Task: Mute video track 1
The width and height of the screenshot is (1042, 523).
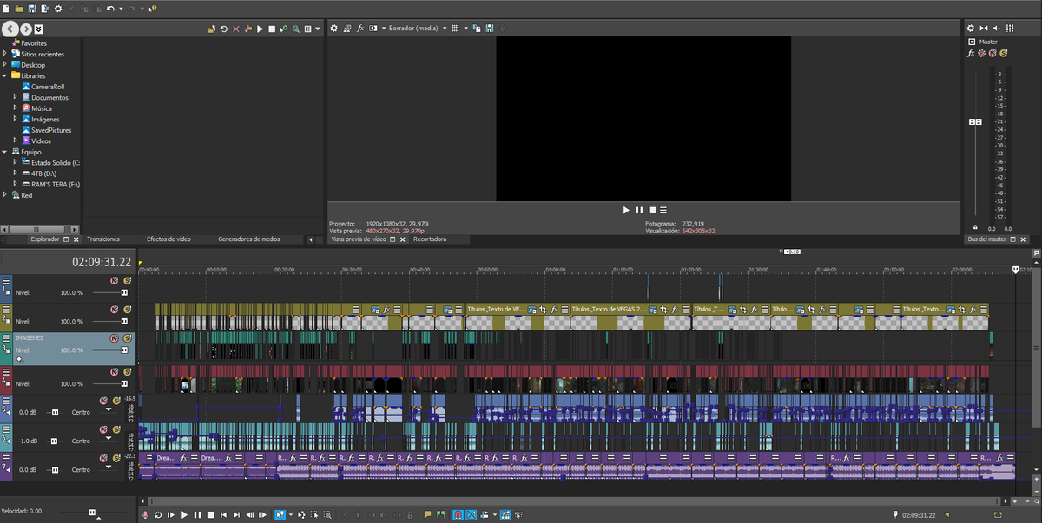Action: click(x=114, y=280)
